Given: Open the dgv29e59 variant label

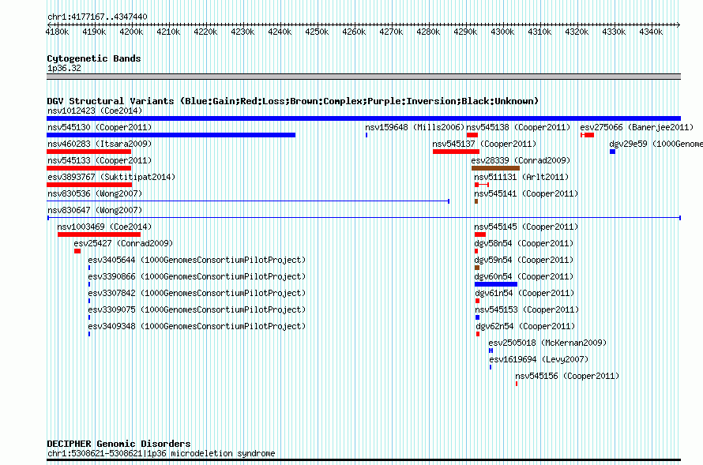Looking at the screenshot, I should pos(656,144).
